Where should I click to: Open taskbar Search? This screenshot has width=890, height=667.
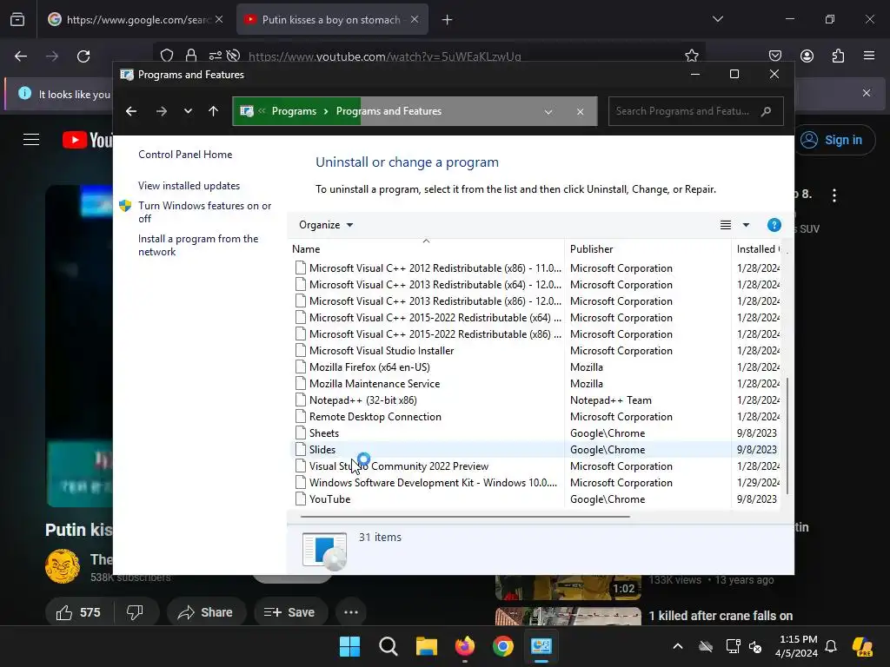click(x=389, y=646)
